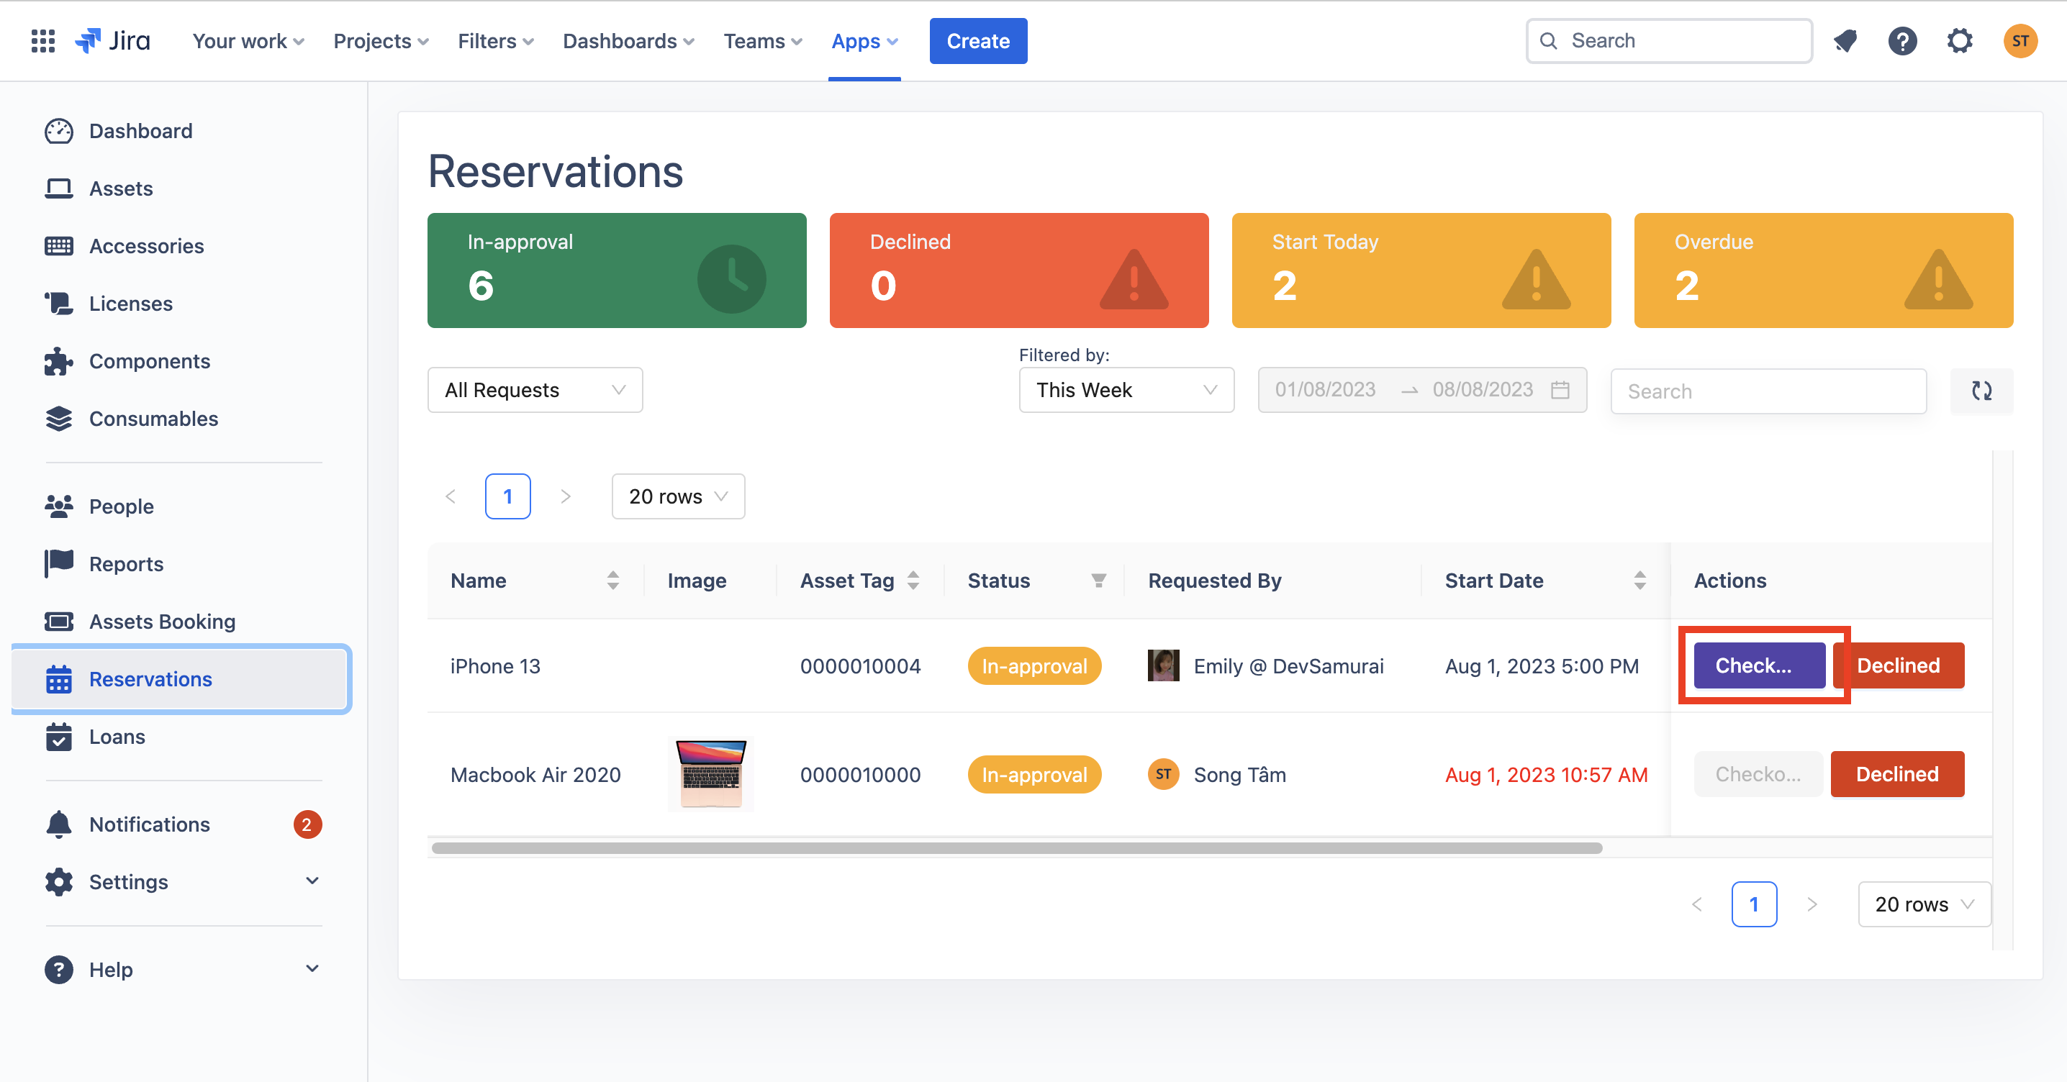Toggle sort on the Start Date column
This screenshot has height=1082, width=2067.
[x=1639, y=581]
